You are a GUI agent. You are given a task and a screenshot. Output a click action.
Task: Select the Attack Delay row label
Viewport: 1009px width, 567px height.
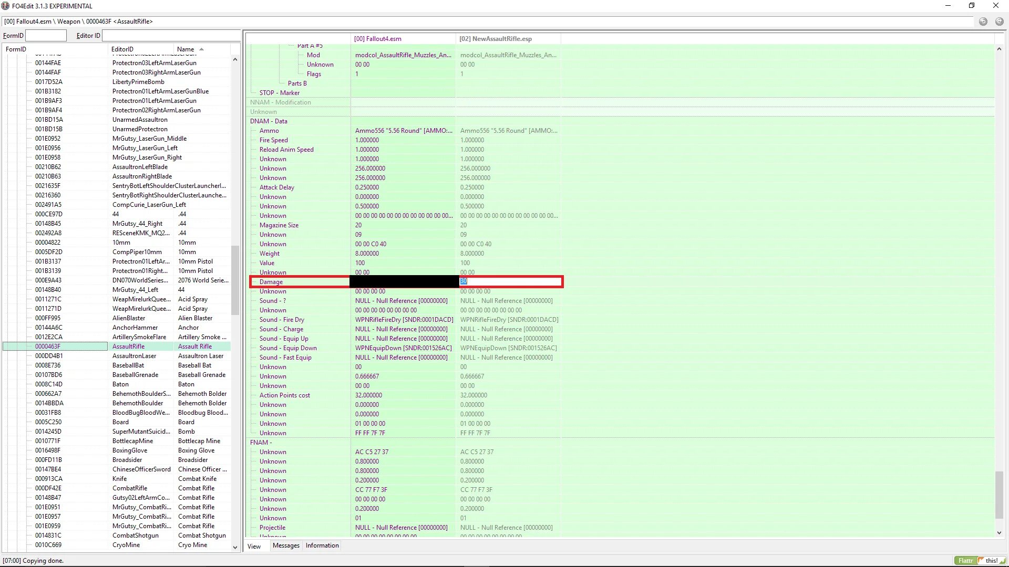point(276,187)
